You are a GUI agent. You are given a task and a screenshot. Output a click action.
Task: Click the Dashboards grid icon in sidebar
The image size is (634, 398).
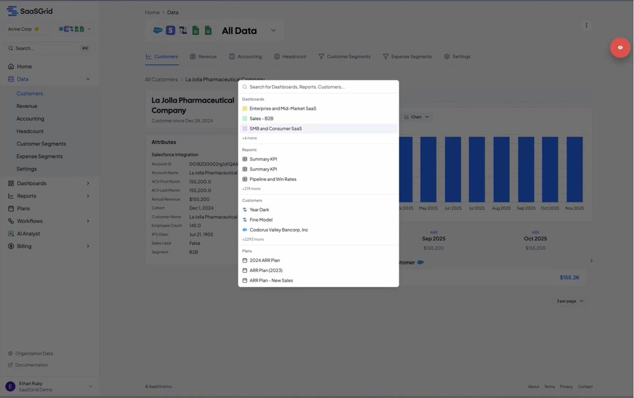(11, 183)
